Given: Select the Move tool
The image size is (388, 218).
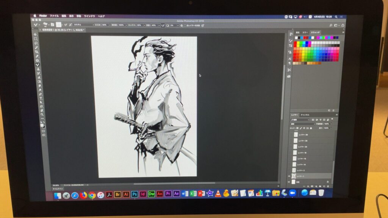Looking at the screenshot, I should [x=35, y=34].
